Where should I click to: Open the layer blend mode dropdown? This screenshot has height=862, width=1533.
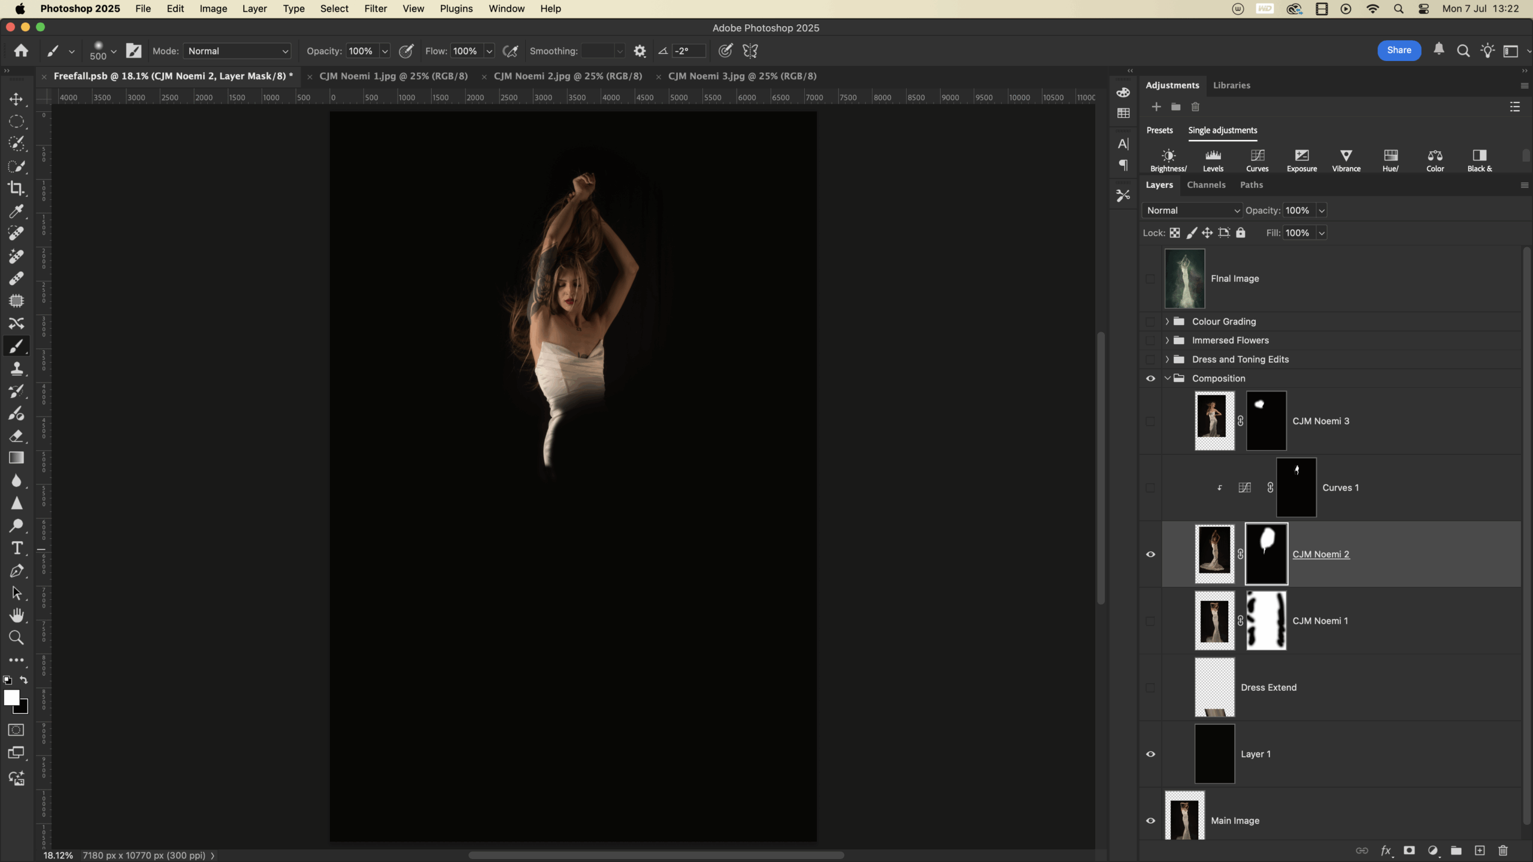(1192, 211)
